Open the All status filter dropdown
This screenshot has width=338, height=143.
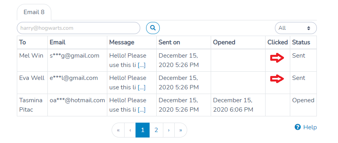tap(296, 28)
